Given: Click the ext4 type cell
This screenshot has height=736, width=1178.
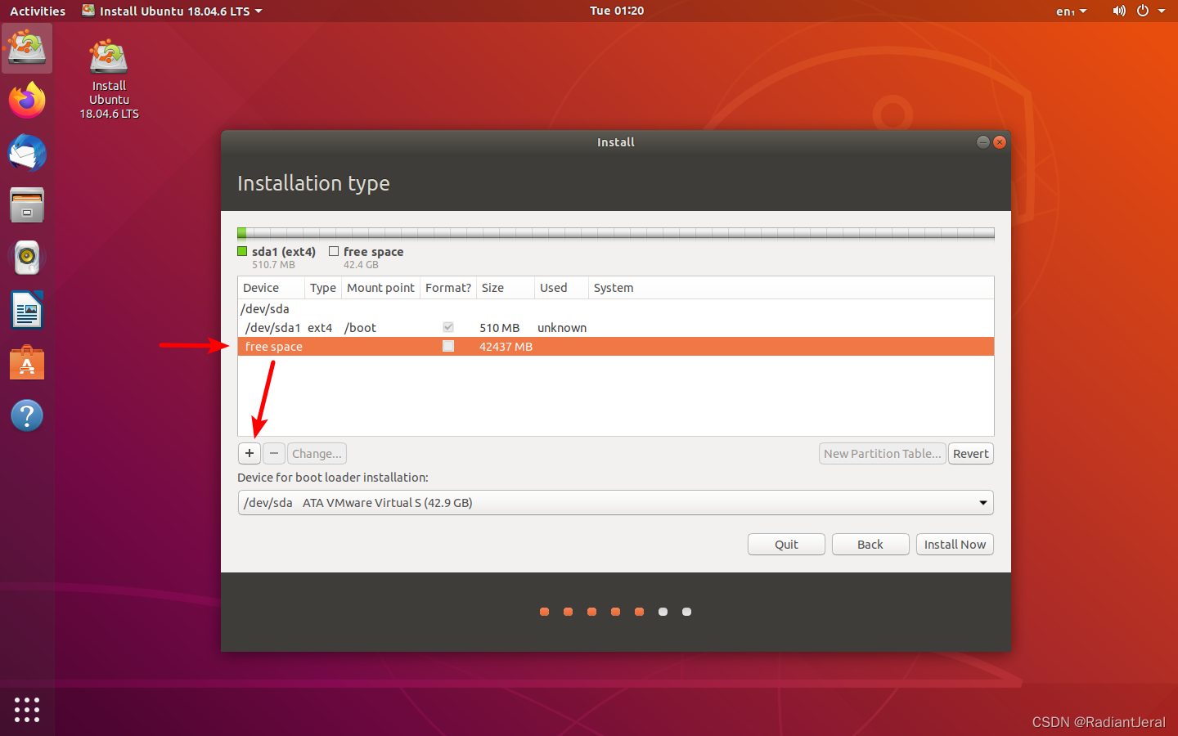Looking at the screenshot, I should click(x=320, y=327).
